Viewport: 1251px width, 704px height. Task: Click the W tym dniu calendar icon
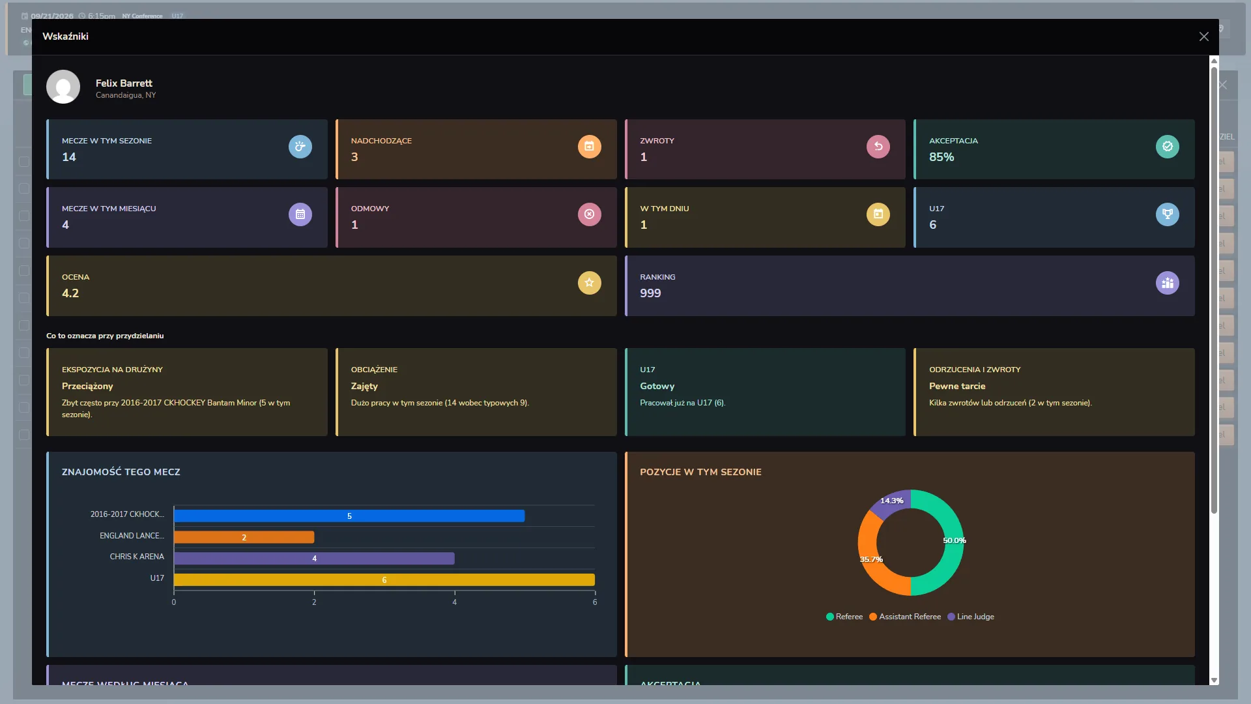[x=878, y=214]
